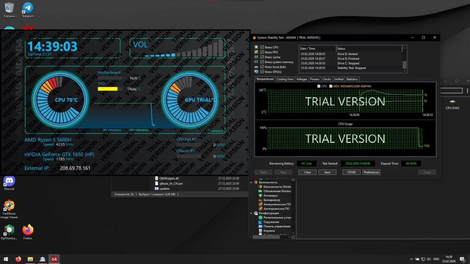Click the CPU SHA3 benchmark icon
Viewport: 470px width, 264px height.
click(452, 102)
